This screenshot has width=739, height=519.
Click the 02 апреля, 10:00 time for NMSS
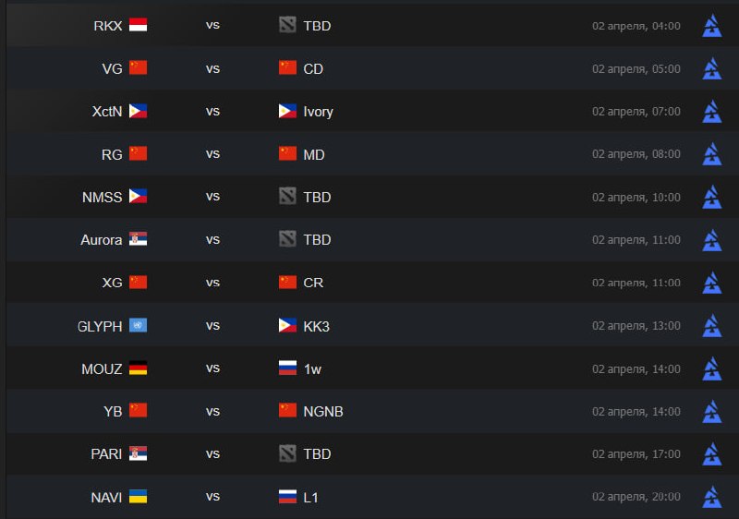636,197
